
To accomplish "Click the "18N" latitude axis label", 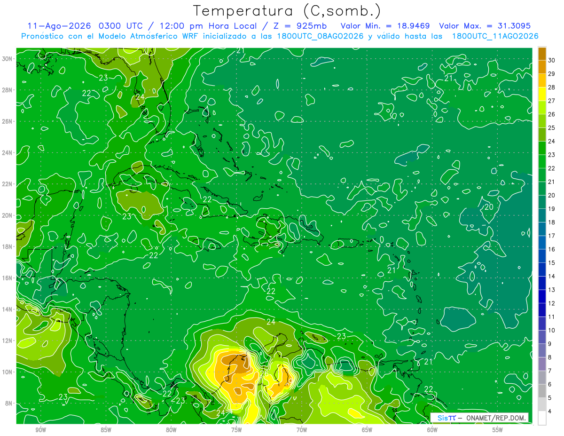I will click(7, 246).
